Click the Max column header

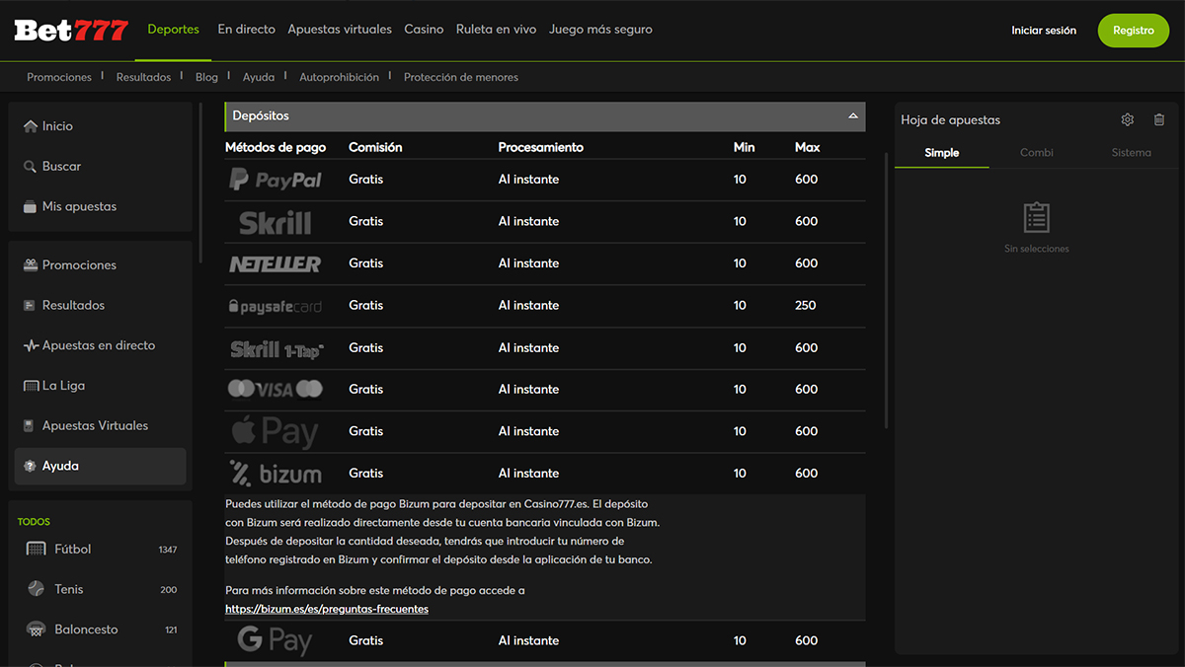pos(808,147)
